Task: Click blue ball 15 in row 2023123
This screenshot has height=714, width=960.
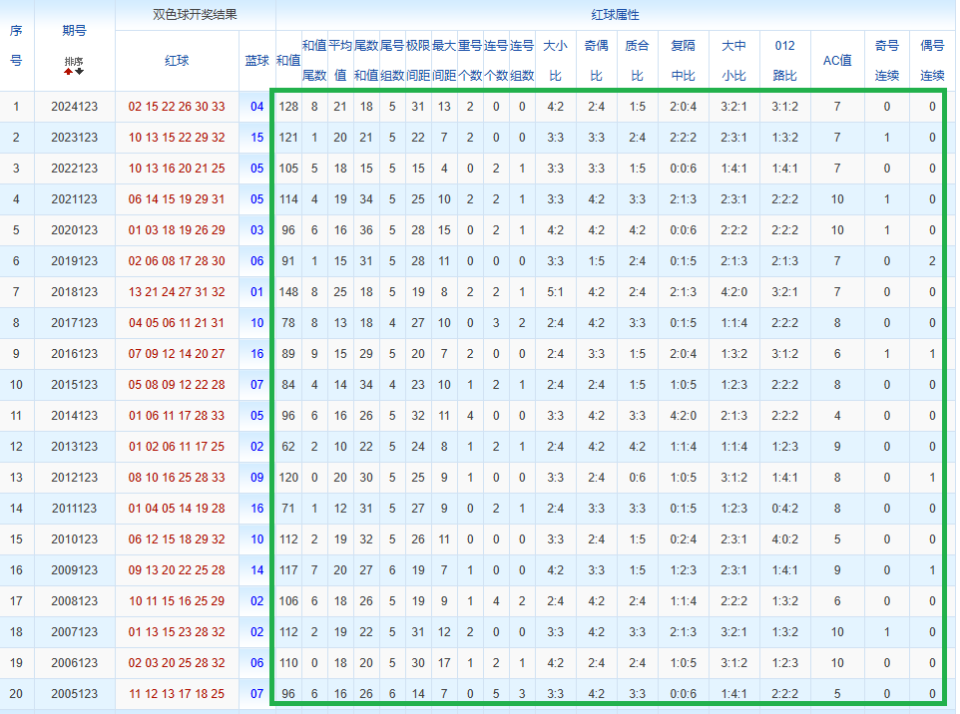Action: point(257,138)
